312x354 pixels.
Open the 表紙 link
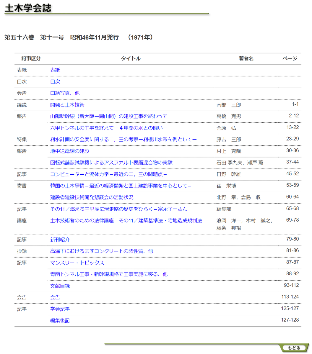(55, 70)
